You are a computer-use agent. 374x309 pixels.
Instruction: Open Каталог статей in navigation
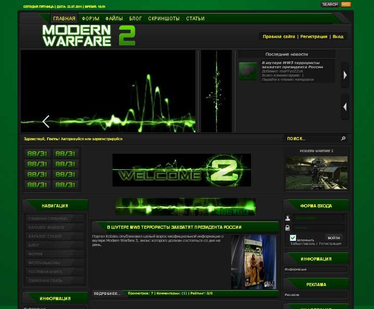pos(55,236)
